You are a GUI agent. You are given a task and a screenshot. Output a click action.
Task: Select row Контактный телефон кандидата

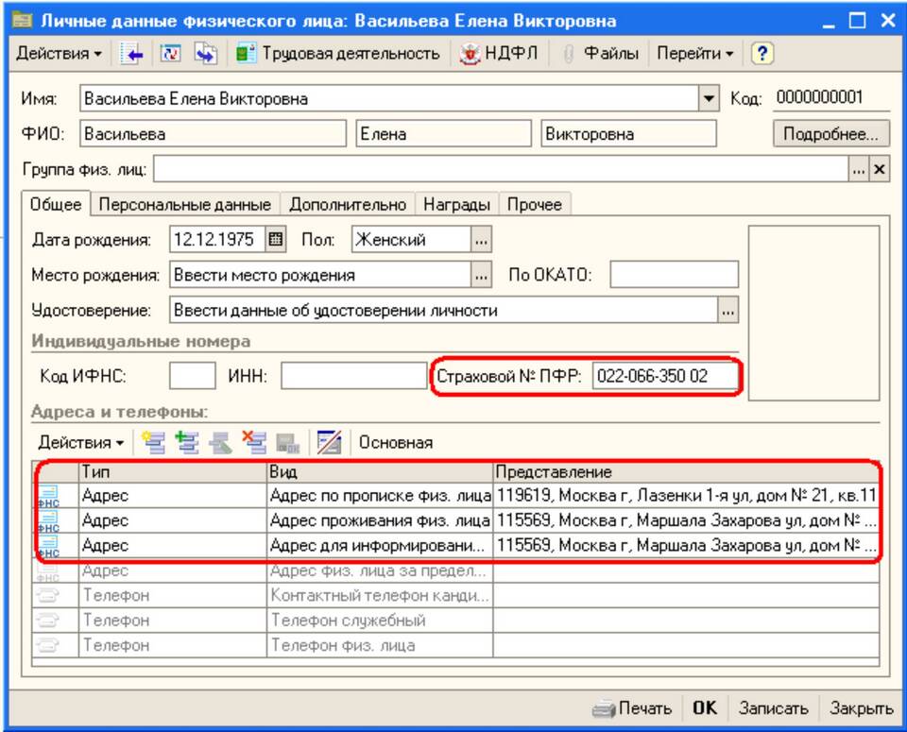pos(455,595)
